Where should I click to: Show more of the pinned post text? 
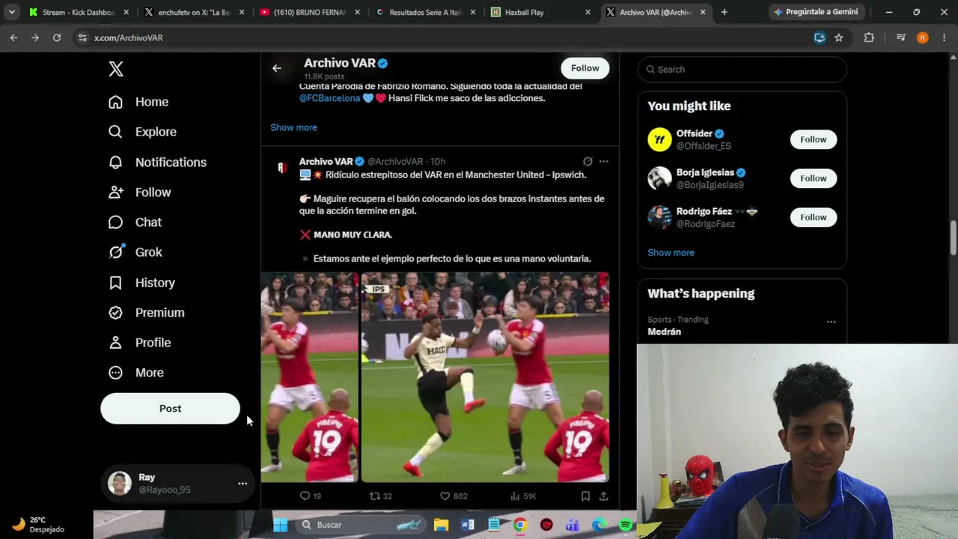click(x=293, y=127)
